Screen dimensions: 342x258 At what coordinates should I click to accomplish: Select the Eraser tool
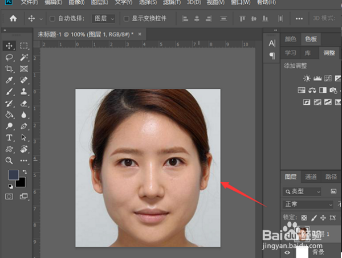(24, 103)
